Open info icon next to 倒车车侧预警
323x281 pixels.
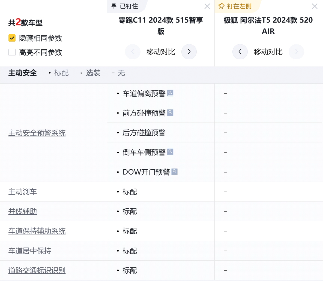pyautogui.click(x=170, y=152)
